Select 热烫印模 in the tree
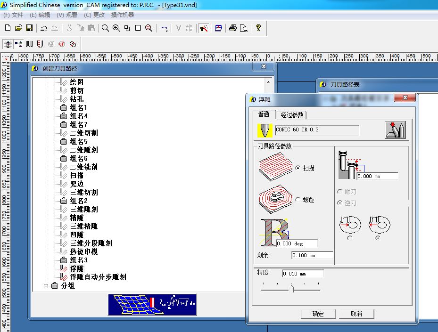The width and height of the screenshot is (438, 332). coord(84,251)
